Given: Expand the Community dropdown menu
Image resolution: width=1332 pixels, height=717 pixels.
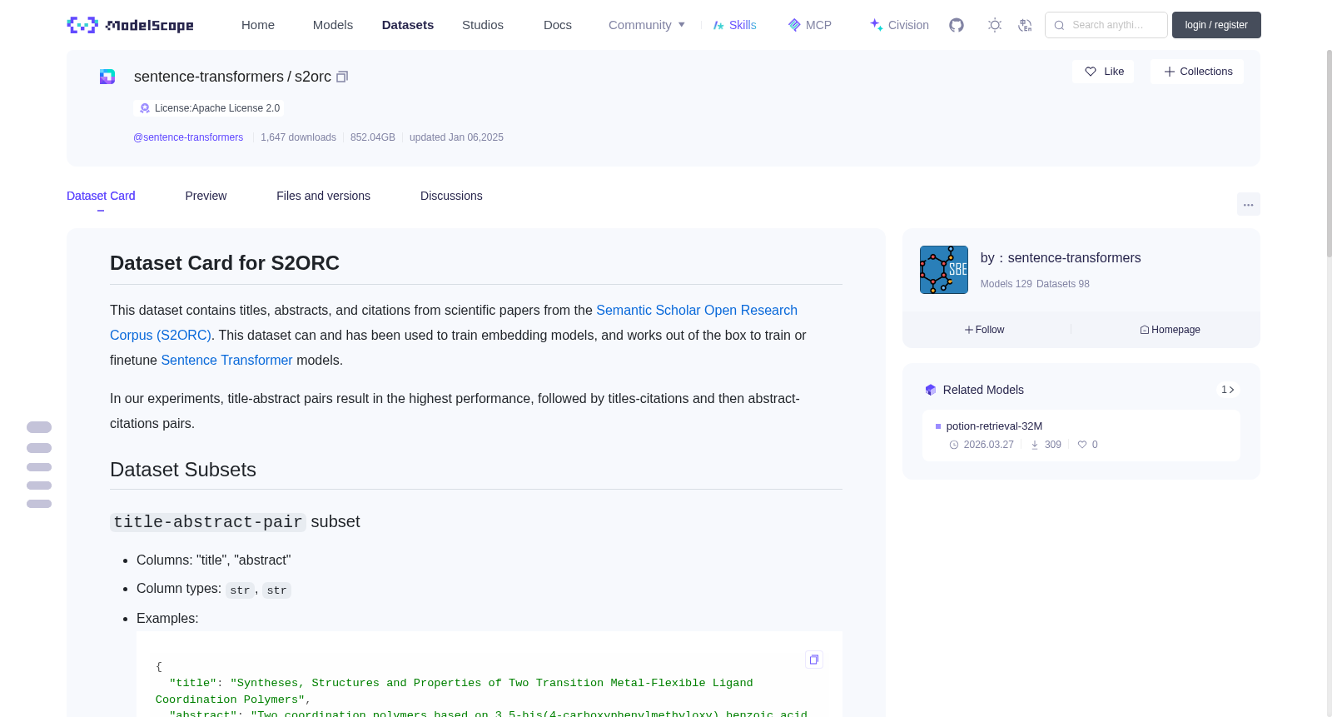Looking at the screenshot, I should 647,25.
